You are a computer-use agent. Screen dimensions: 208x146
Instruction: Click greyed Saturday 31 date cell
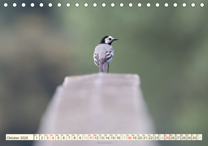199,138
